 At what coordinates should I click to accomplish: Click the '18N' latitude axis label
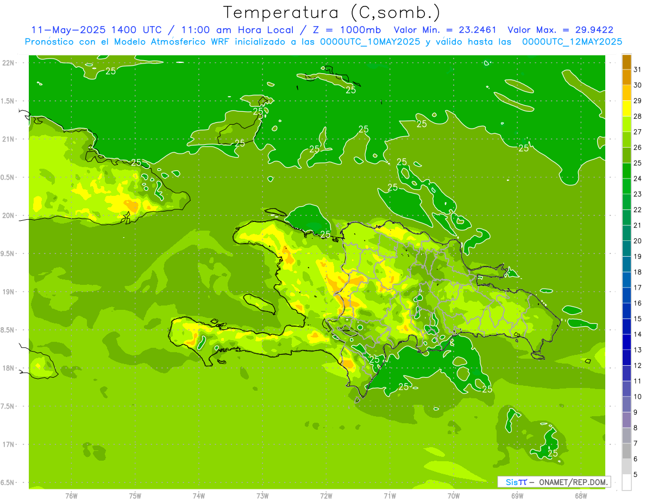pyautogui.click(x=8, y=368)
